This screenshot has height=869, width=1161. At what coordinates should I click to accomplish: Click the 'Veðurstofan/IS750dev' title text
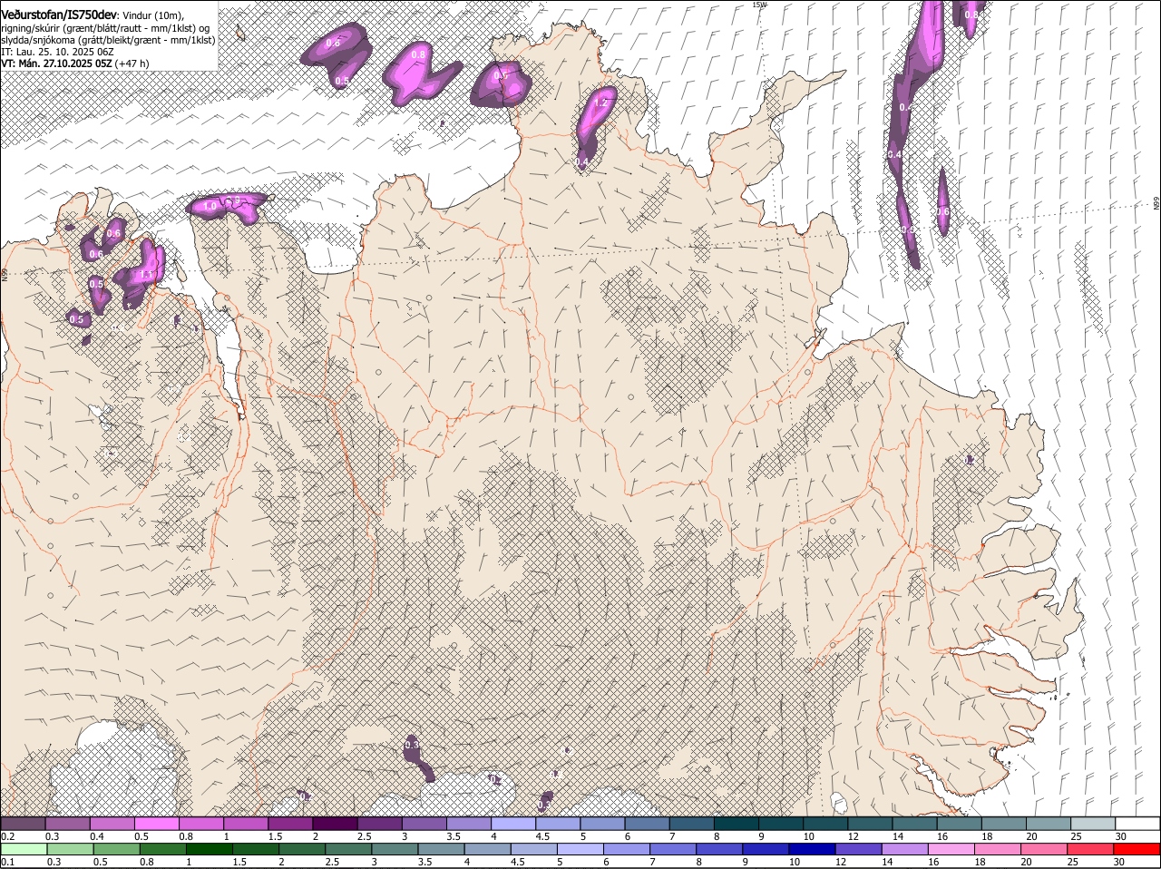point(59,15)
